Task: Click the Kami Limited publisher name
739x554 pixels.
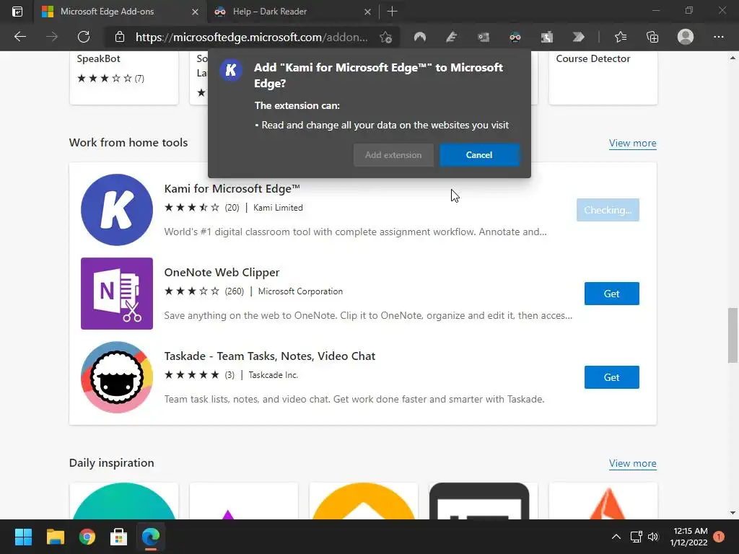Action: click(278, 208)
